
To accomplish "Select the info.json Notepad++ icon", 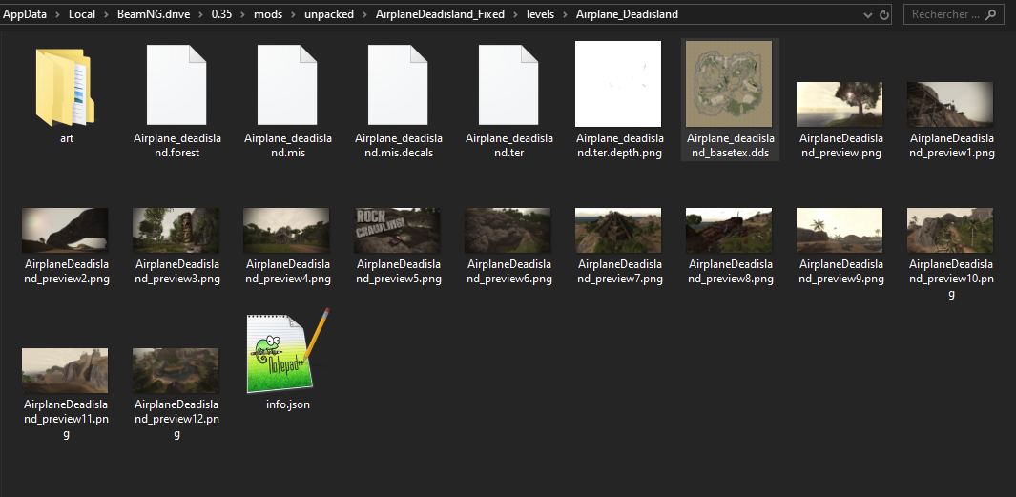I will pos(288,350).
